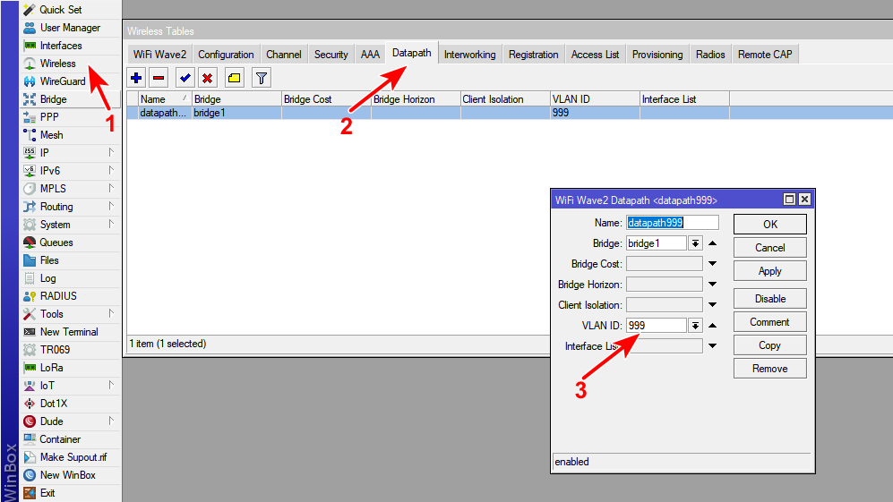The image size is (893, 502).
Task: Expand the Interface List field
Action: point(712,346)
